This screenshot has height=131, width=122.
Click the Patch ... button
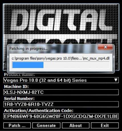pyautogui.click(x=17, y=125)
